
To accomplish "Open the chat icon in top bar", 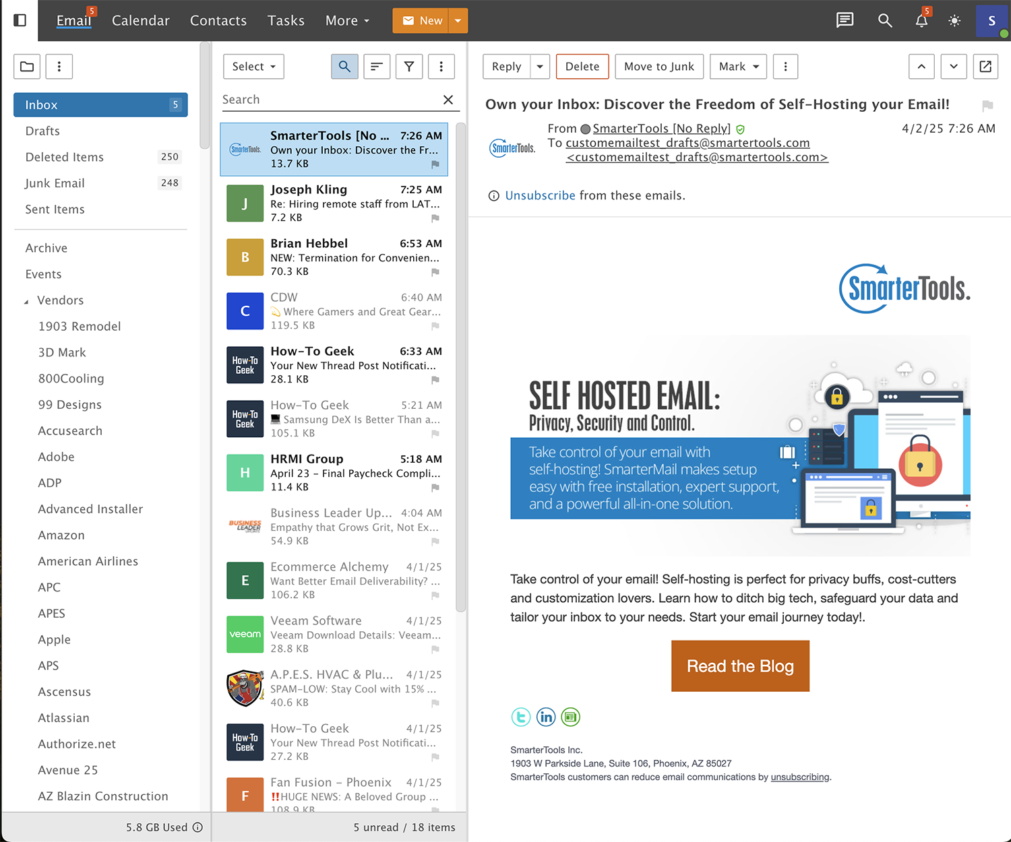I will (x=845, y=20).
